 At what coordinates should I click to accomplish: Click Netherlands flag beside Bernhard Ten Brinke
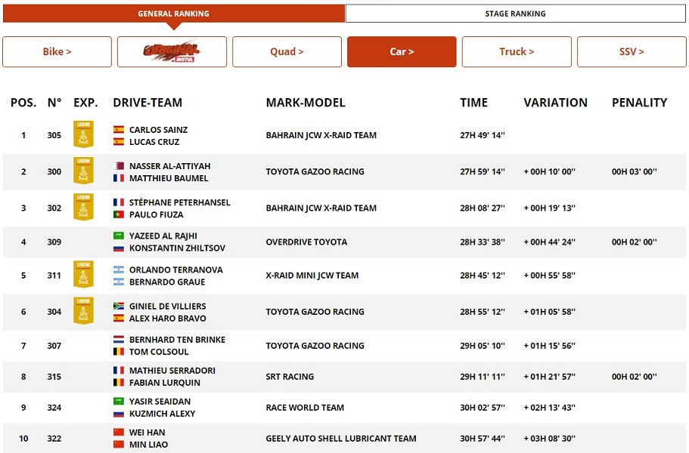pyautogui.click(x=119, y=340)
